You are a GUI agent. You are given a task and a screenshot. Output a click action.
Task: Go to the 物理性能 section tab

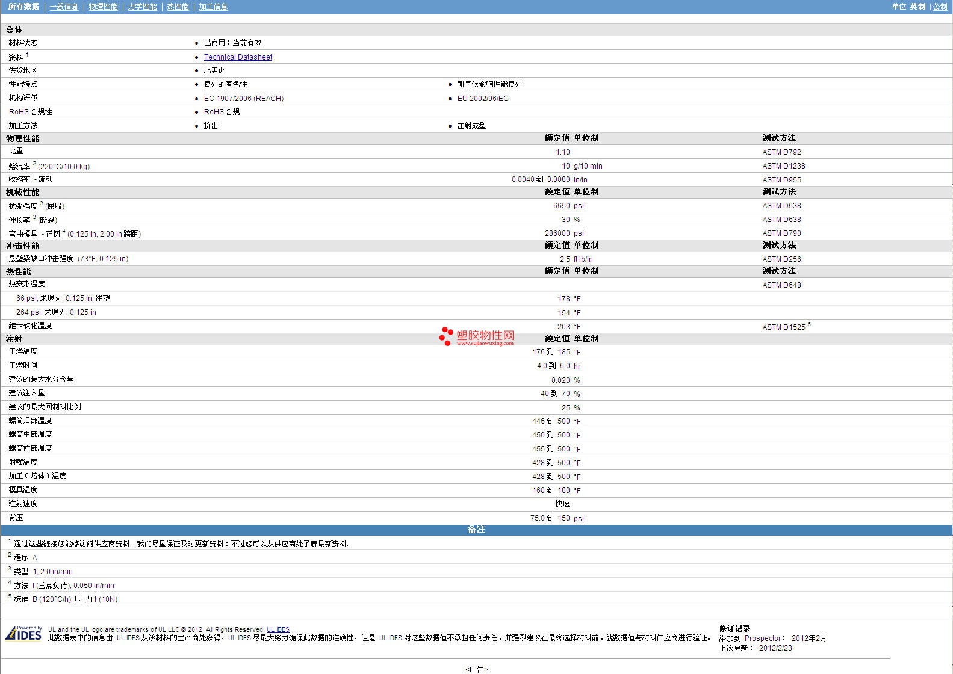point(103,7)
